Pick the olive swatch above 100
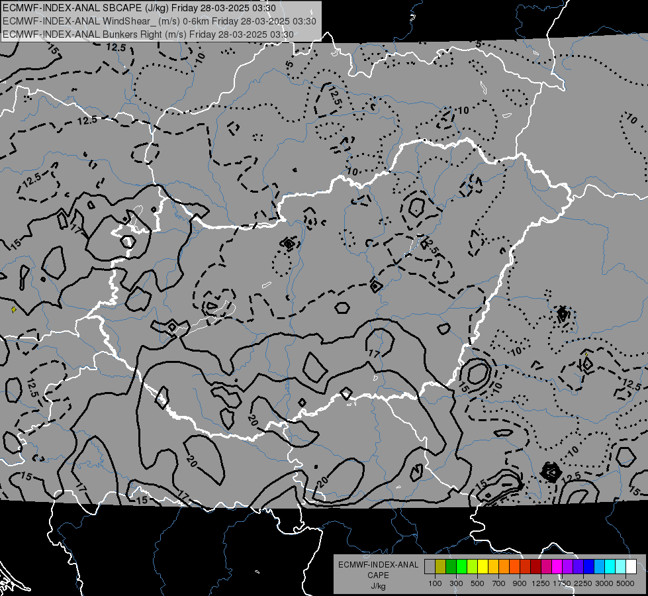The width and height of the screenshot is (648, 596). pos(441,566)
